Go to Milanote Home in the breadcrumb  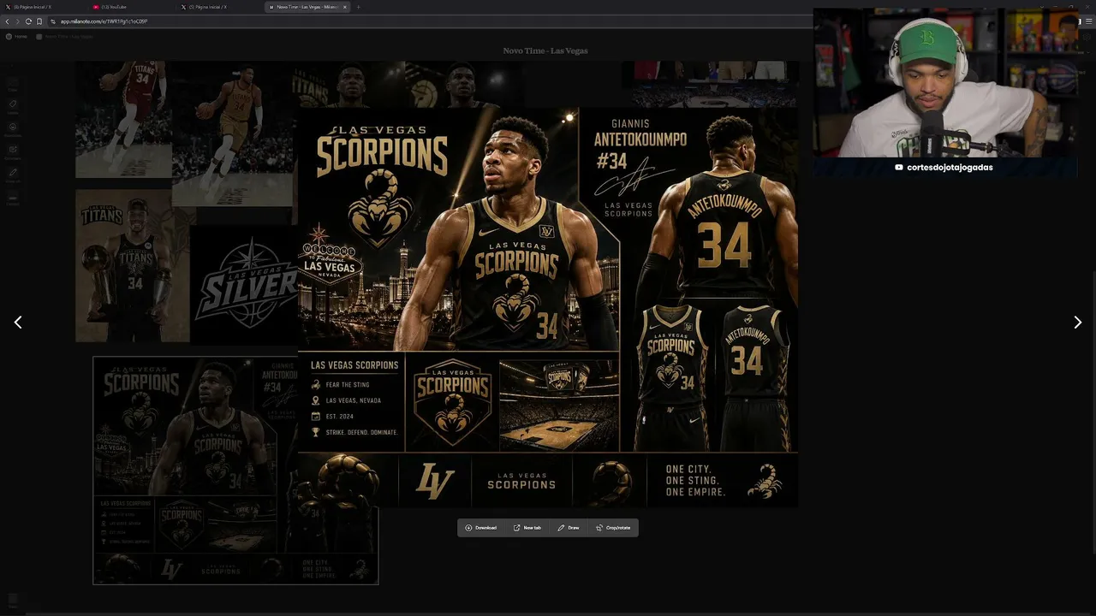click(16, 37)
